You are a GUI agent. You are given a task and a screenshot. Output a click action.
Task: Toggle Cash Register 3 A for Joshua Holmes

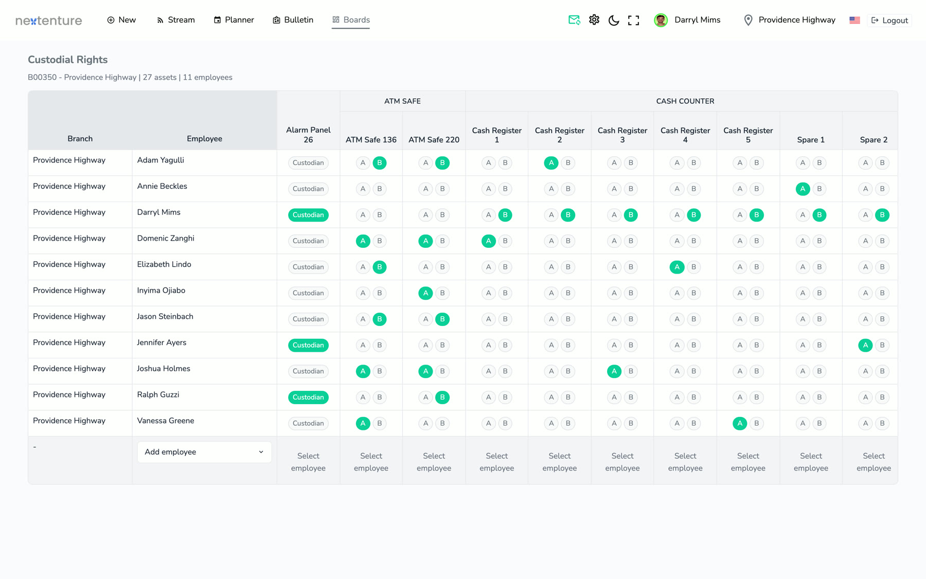[614, 371]
